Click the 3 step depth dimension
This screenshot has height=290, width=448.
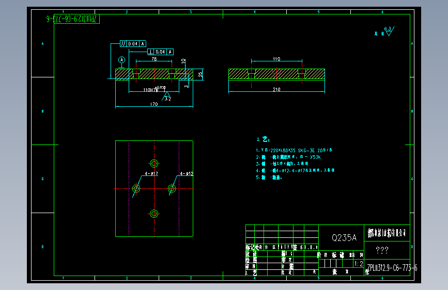coord(187,86)
